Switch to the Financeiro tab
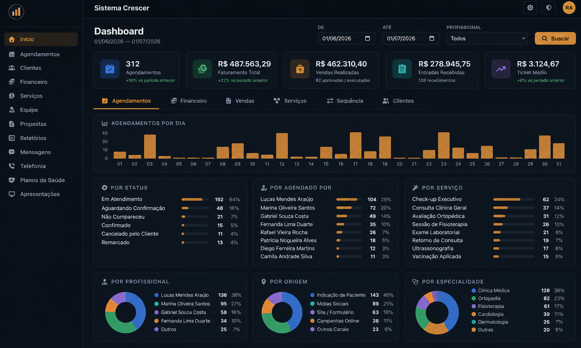581x348 pixels. [189, 101]
